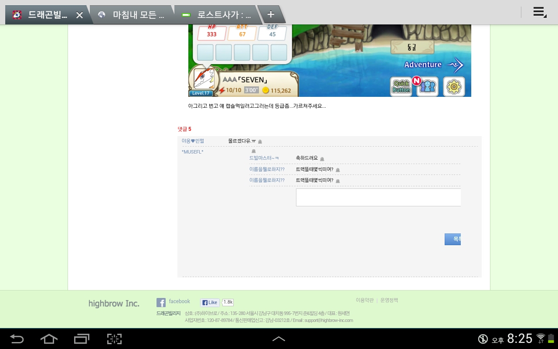Viewport: 558px width, 349px height.
Task: Open the 운영정책 policy link
Action: point(389,300)
